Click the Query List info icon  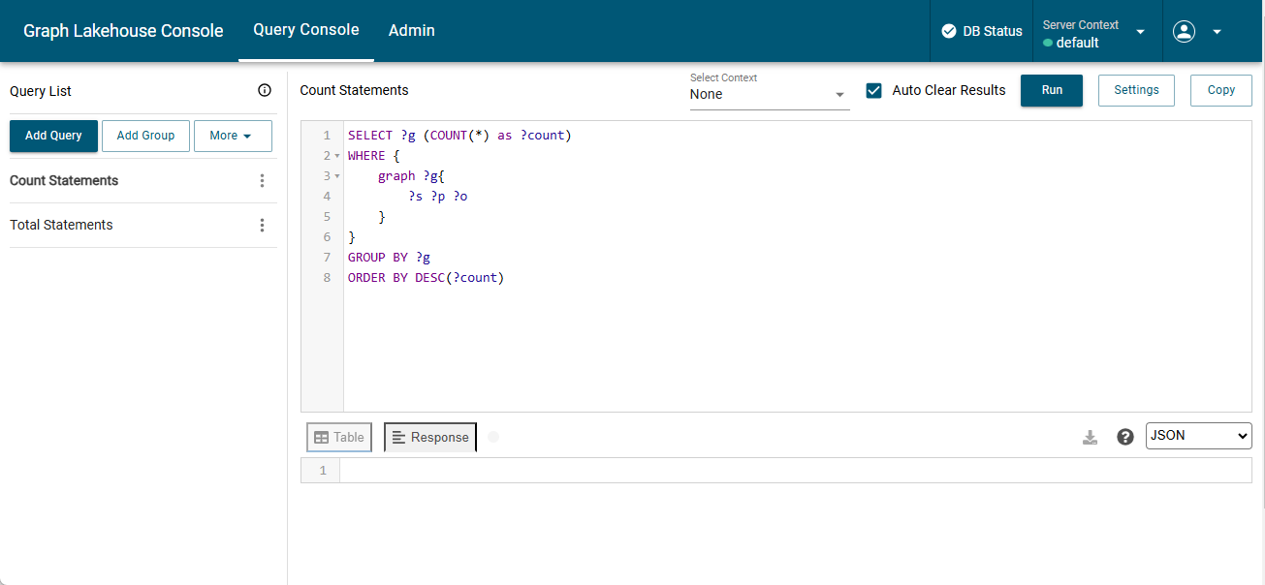pyautogui.click(x=265, y=91)
